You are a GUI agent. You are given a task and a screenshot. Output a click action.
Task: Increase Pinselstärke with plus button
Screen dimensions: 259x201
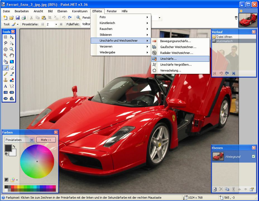[x=61, y=24]
